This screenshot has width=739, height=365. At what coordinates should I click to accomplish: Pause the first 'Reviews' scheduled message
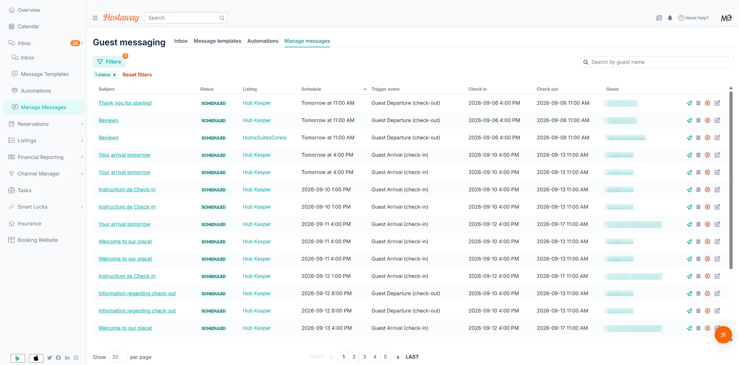pyautogui.click(x=698, y=121)
